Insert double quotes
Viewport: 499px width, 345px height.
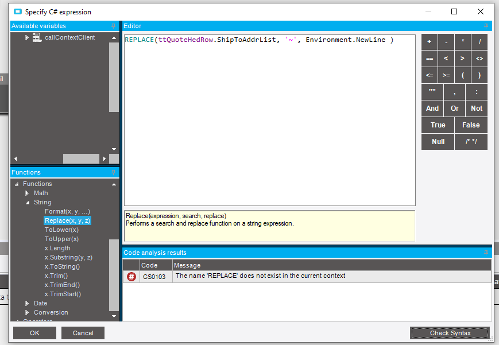point(432,92)
